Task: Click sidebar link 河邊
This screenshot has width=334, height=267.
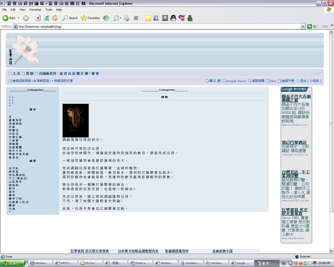Action: click(12, 209)
